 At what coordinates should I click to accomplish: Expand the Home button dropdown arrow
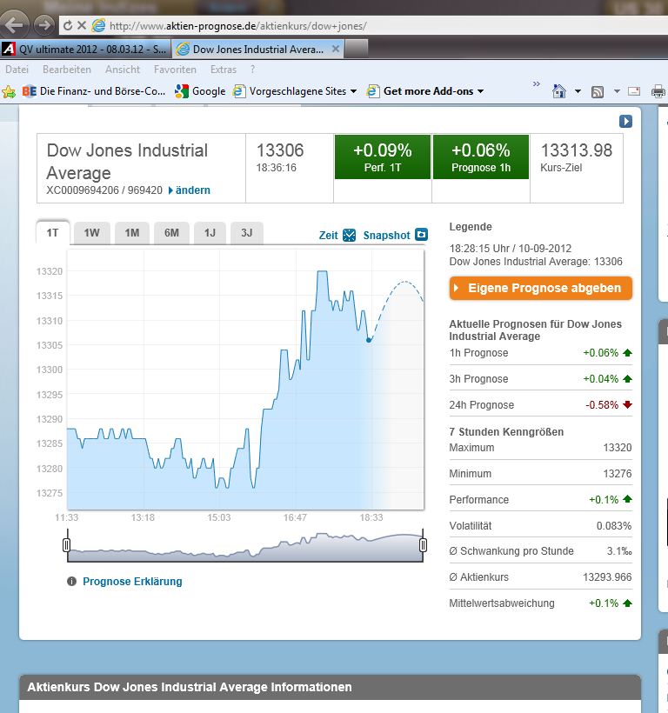pos(578,91)
